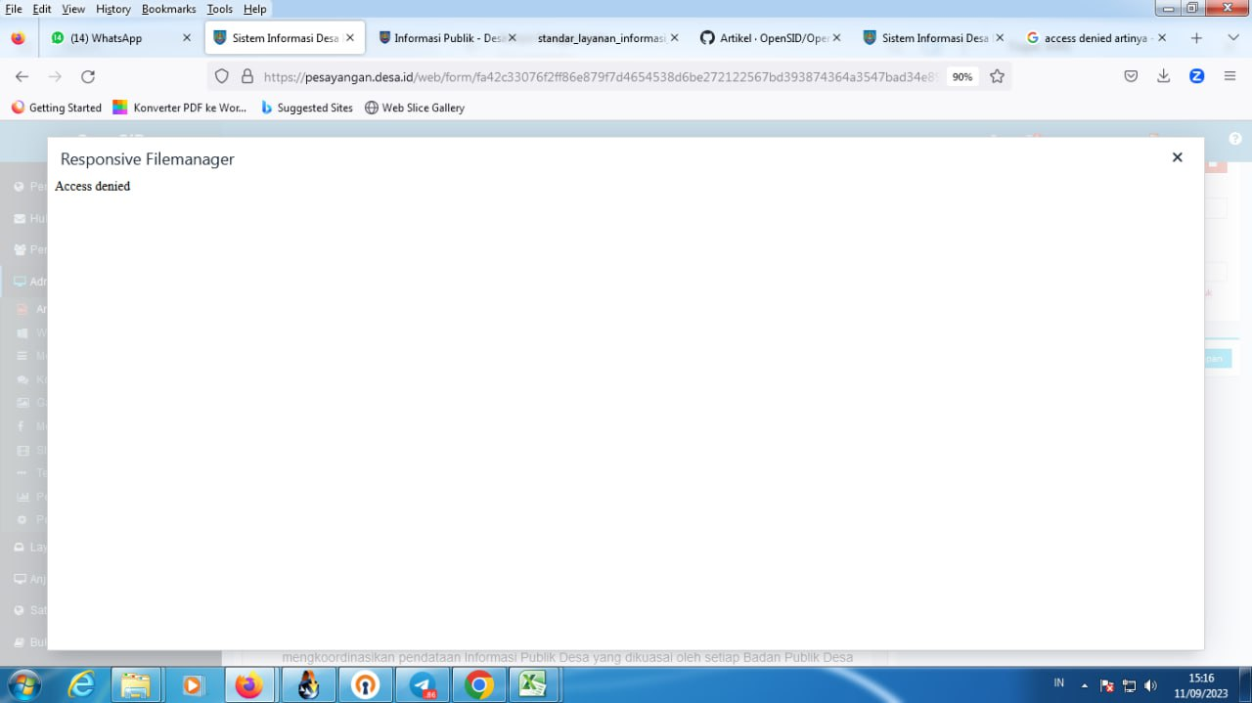Click the Access denied text

coord(93,186)
